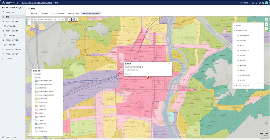Toggle eye icon for ハザードマップ layer
The image size is (270, 140).
coord(237,86)
